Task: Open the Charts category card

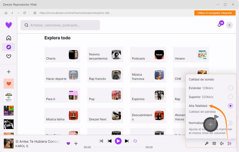Action: point(62,55)
